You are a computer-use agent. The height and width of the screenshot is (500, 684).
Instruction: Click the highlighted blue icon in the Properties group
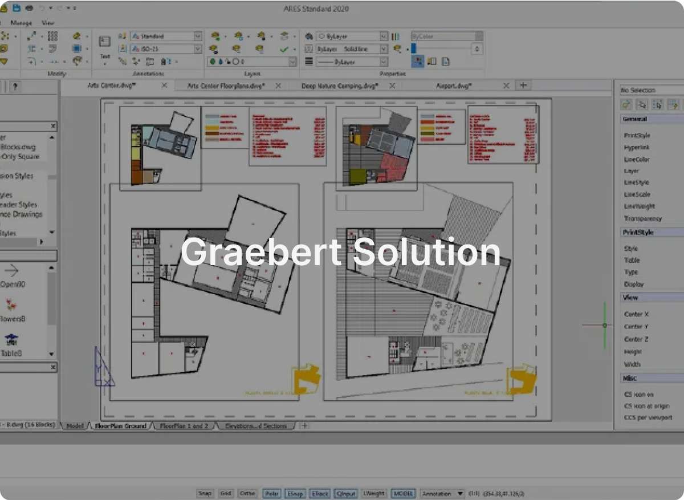tap(418, 61)
